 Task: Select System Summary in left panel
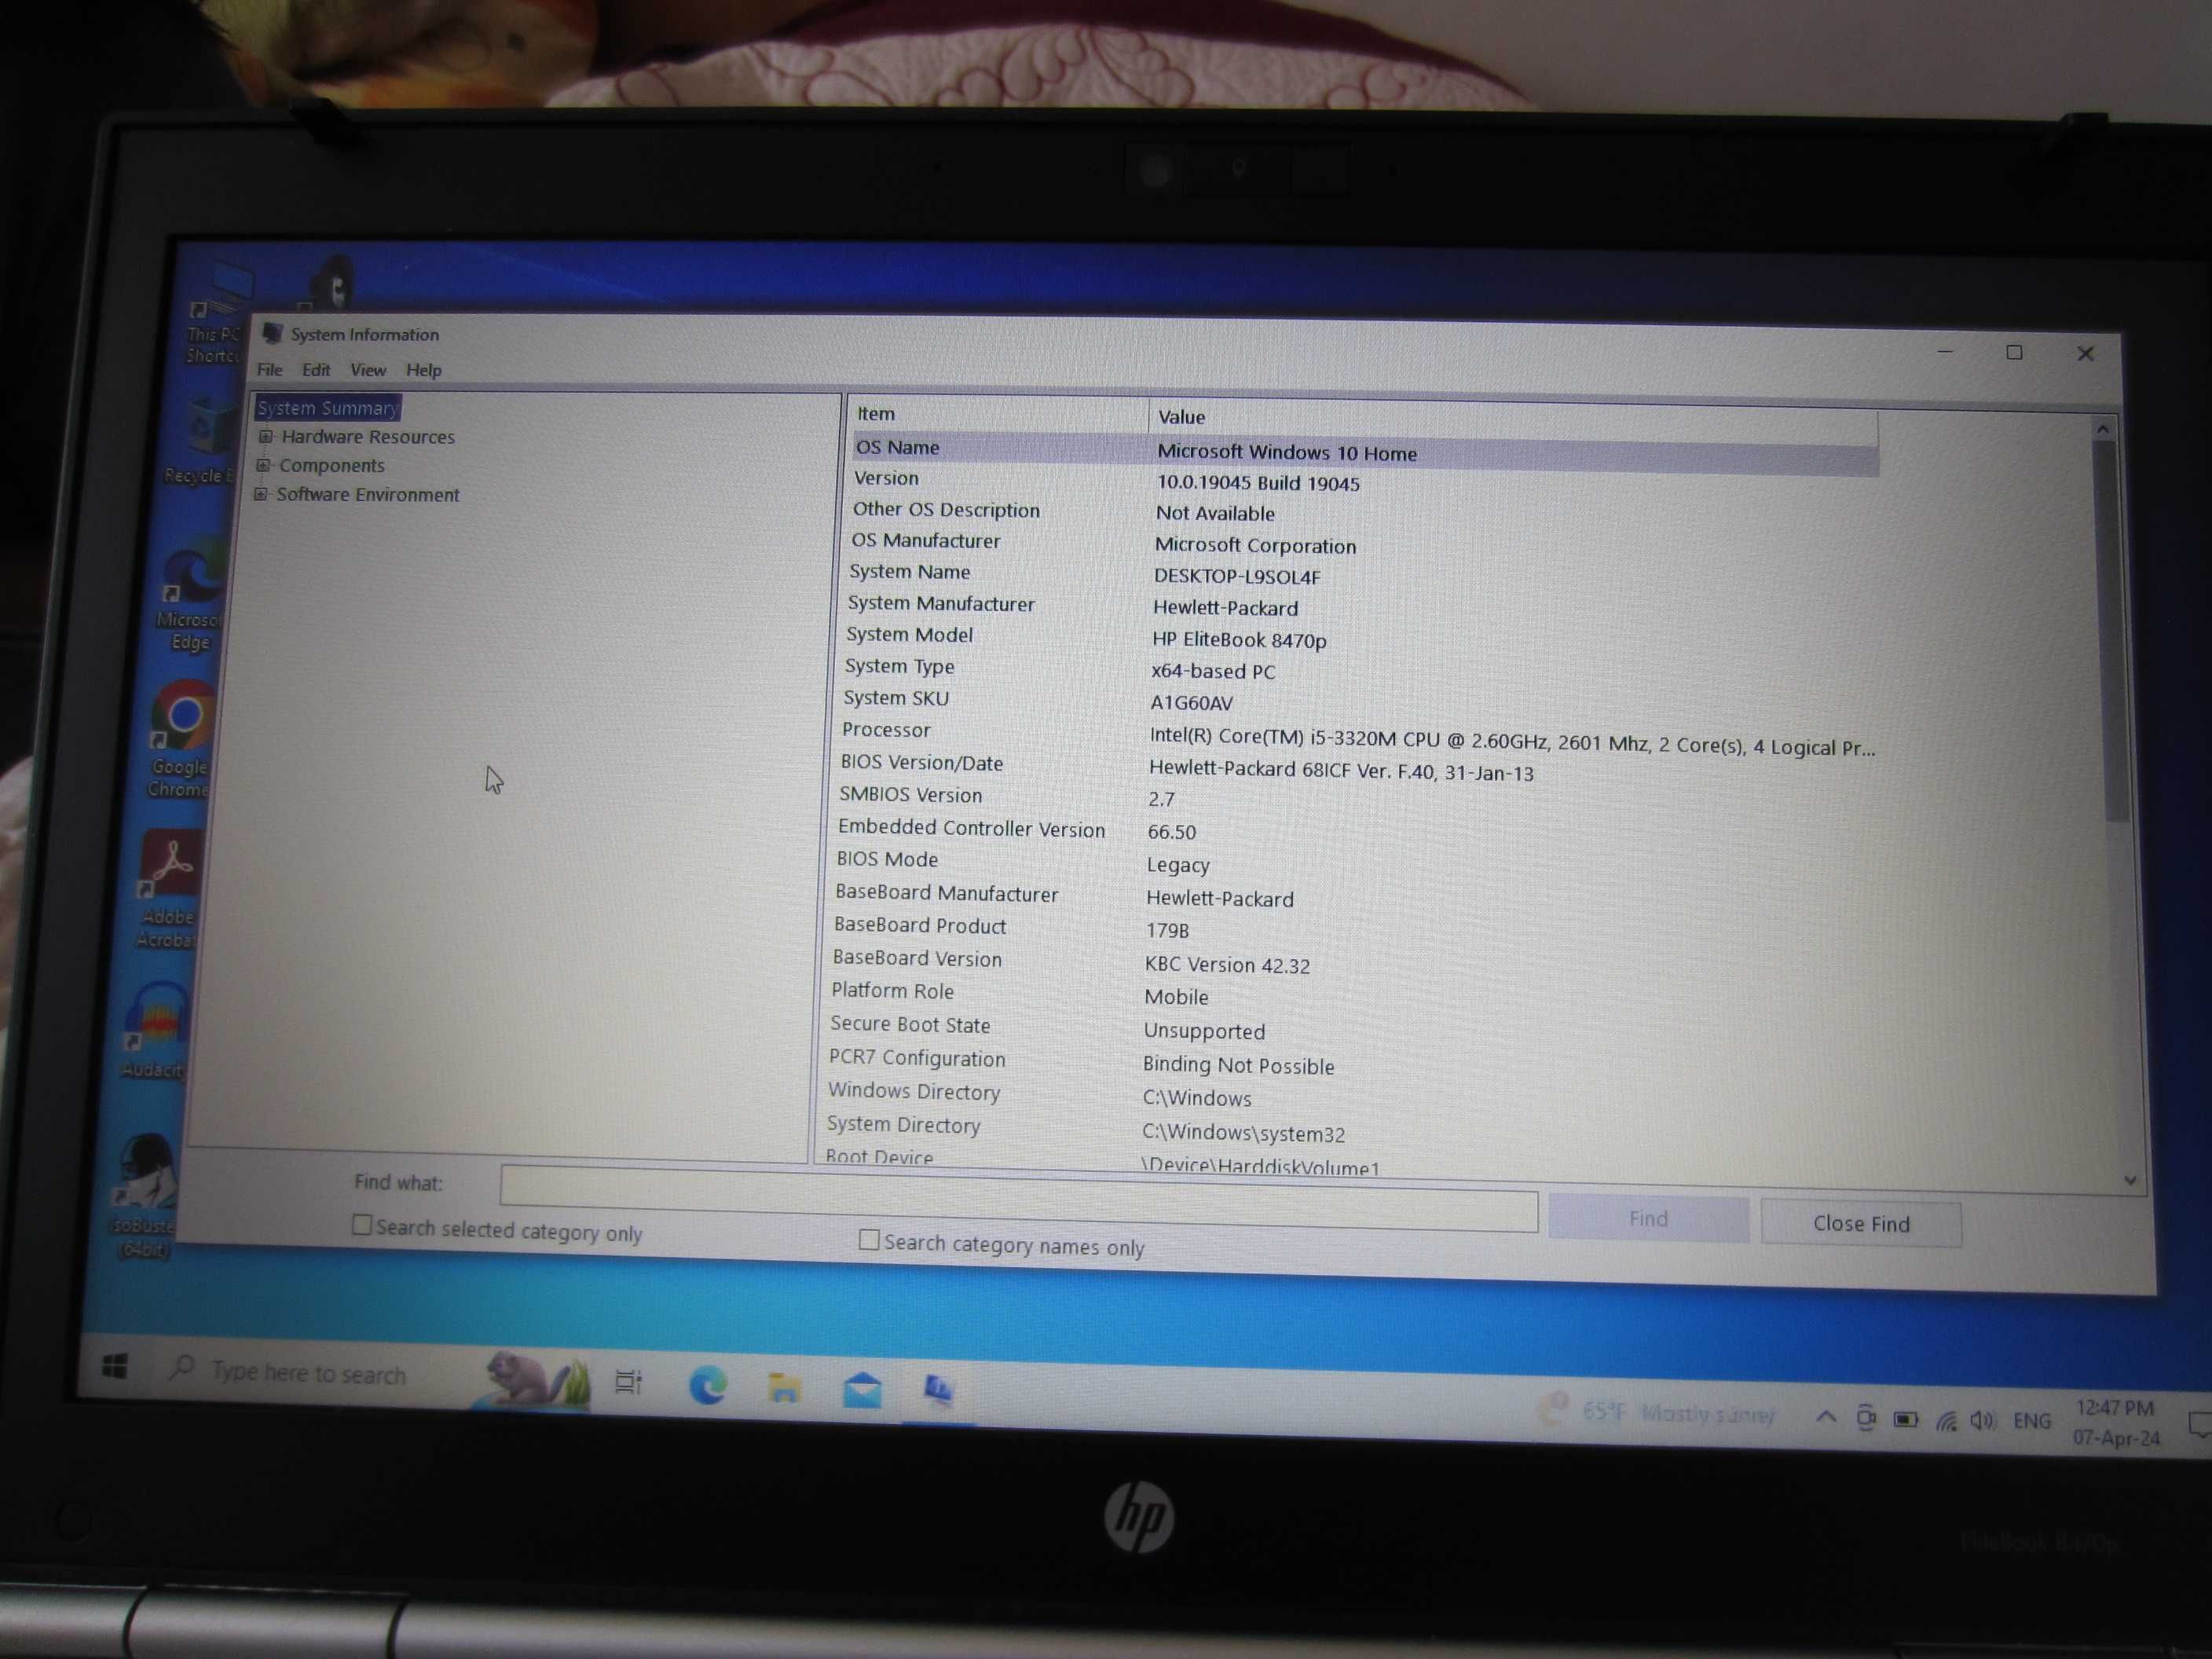coord(329,406)
